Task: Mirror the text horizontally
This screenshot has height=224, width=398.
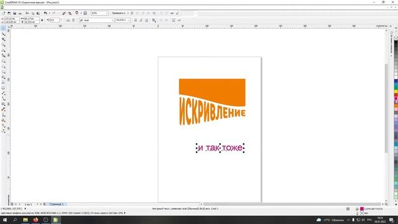Action: click(68, 21)
